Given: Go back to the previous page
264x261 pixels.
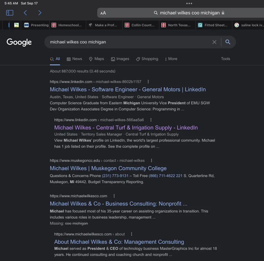Looking at the screenshot, I should (x=25, y=13).
